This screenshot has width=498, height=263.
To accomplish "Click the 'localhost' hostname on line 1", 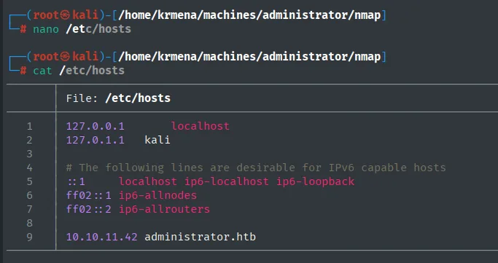I will 200,126.
